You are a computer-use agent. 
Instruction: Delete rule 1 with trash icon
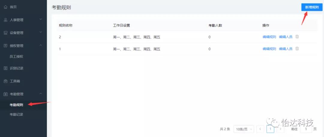click(297, 49)
